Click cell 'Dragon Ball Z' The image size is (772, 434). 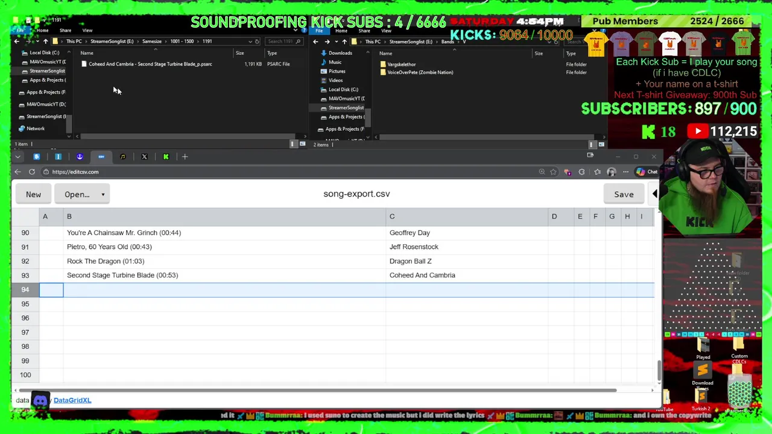(466, 261)
